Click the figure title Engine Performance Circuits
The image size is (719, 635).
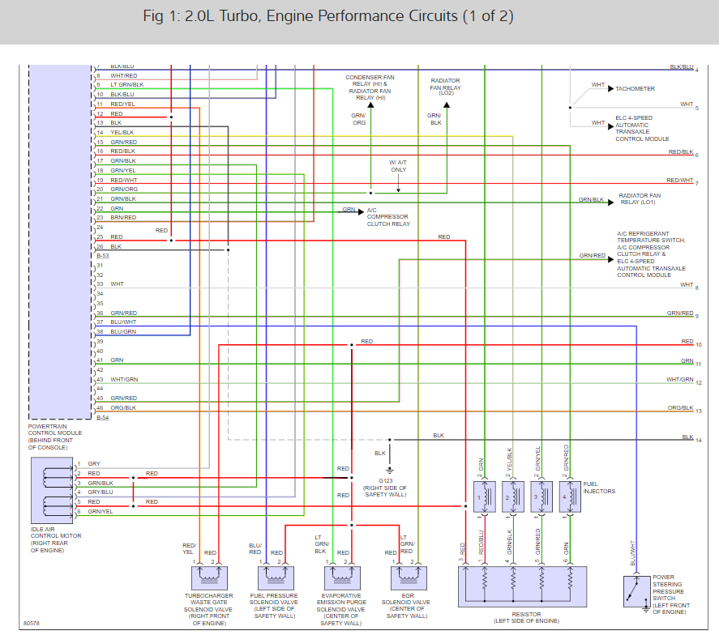tap(328, 16)
